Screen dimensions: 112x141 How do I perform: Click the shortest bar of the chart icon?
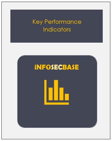click(67, 97)
